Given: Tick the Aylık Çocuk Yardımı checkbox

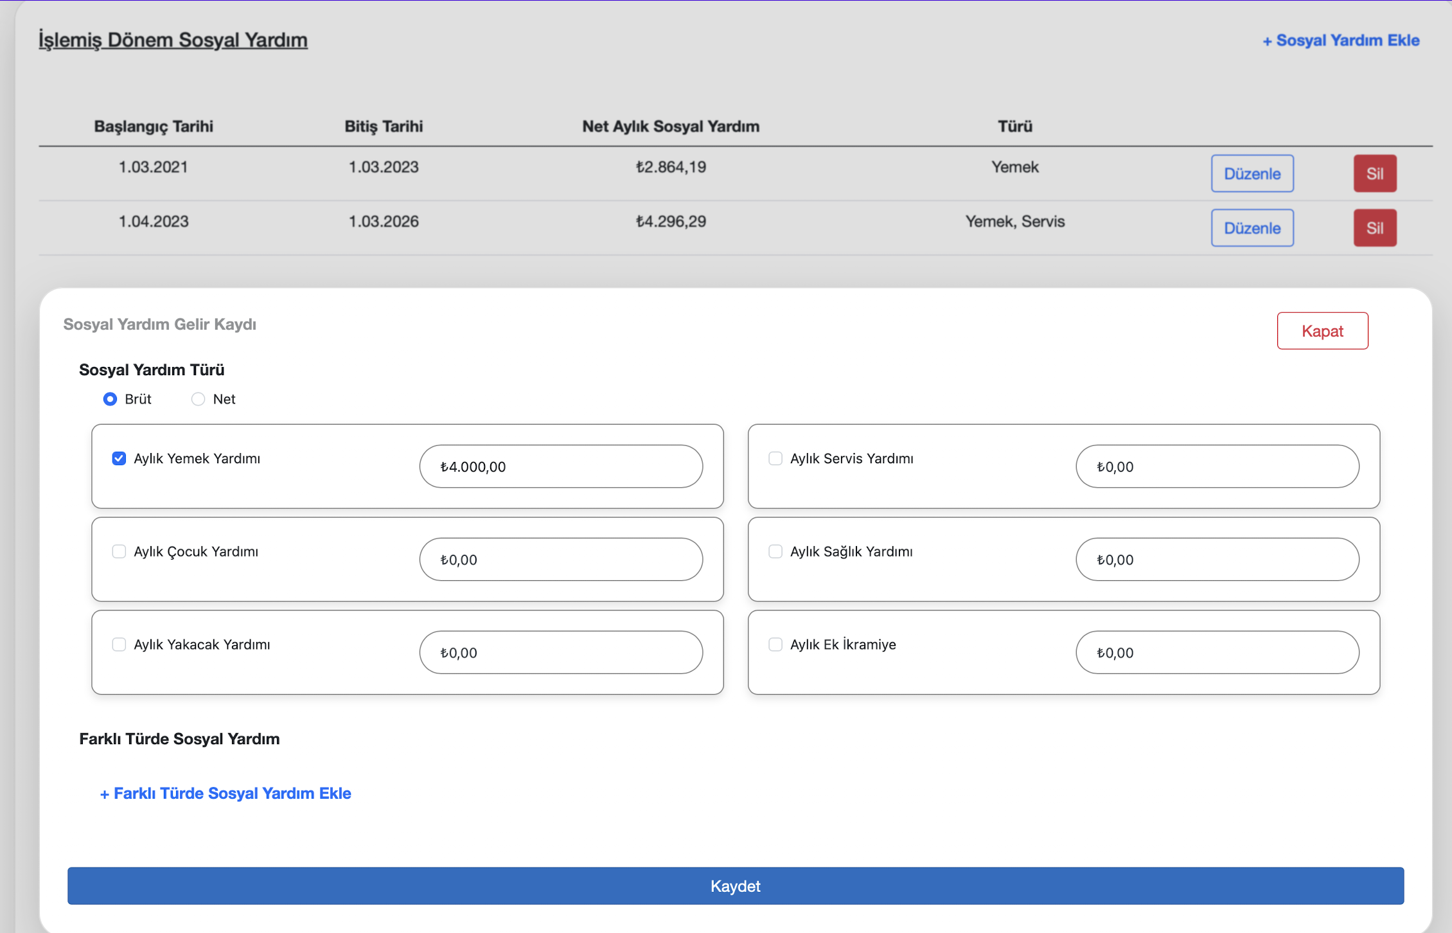Looking at the screenshot, I should click(x=119, y=551).
